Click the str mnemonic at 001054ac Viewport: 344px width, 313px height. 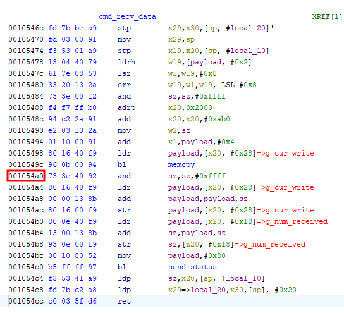click(124, 210)
